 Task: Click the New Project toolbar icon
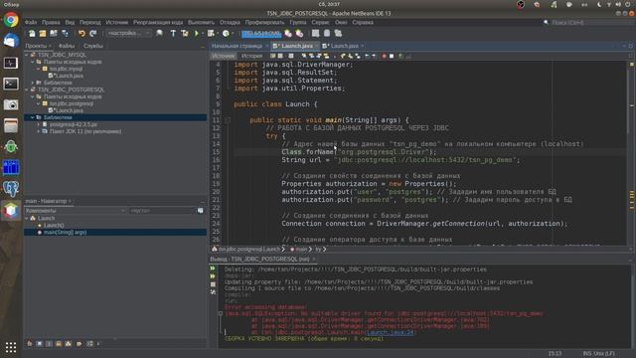[42, 33]
